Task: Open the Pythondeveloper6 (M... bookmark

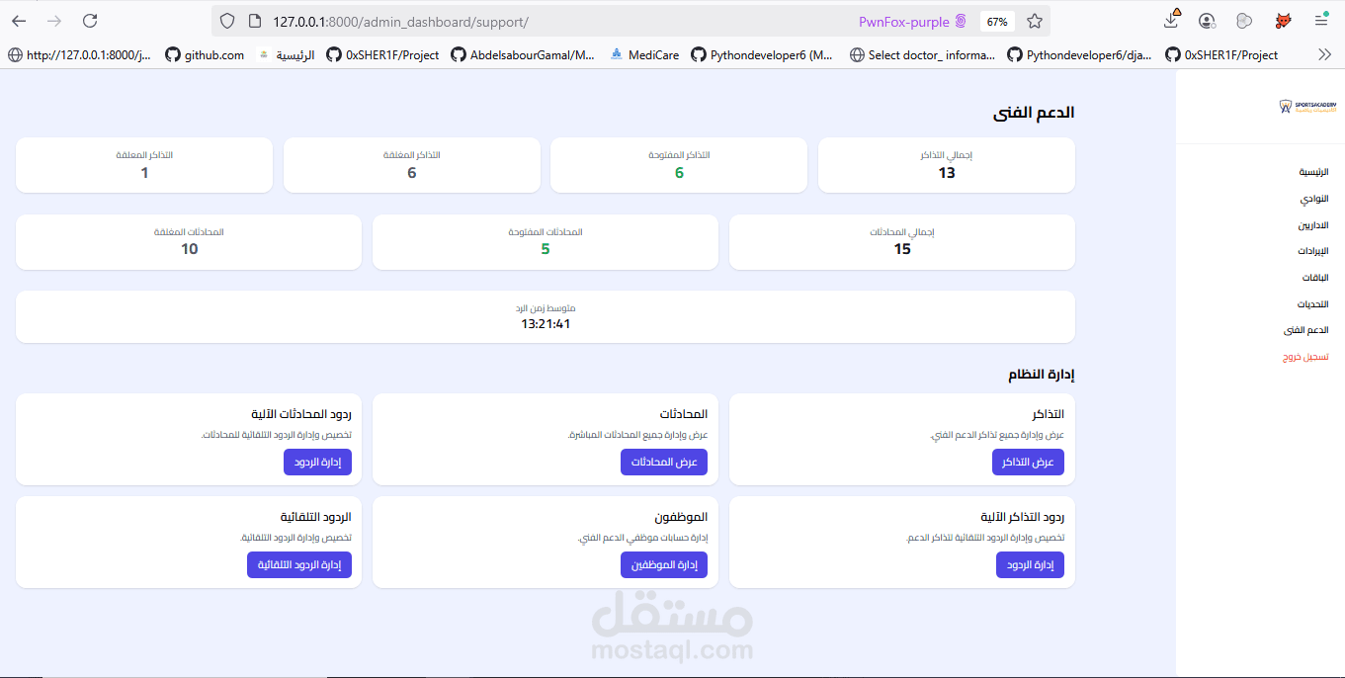Action: 762,55
